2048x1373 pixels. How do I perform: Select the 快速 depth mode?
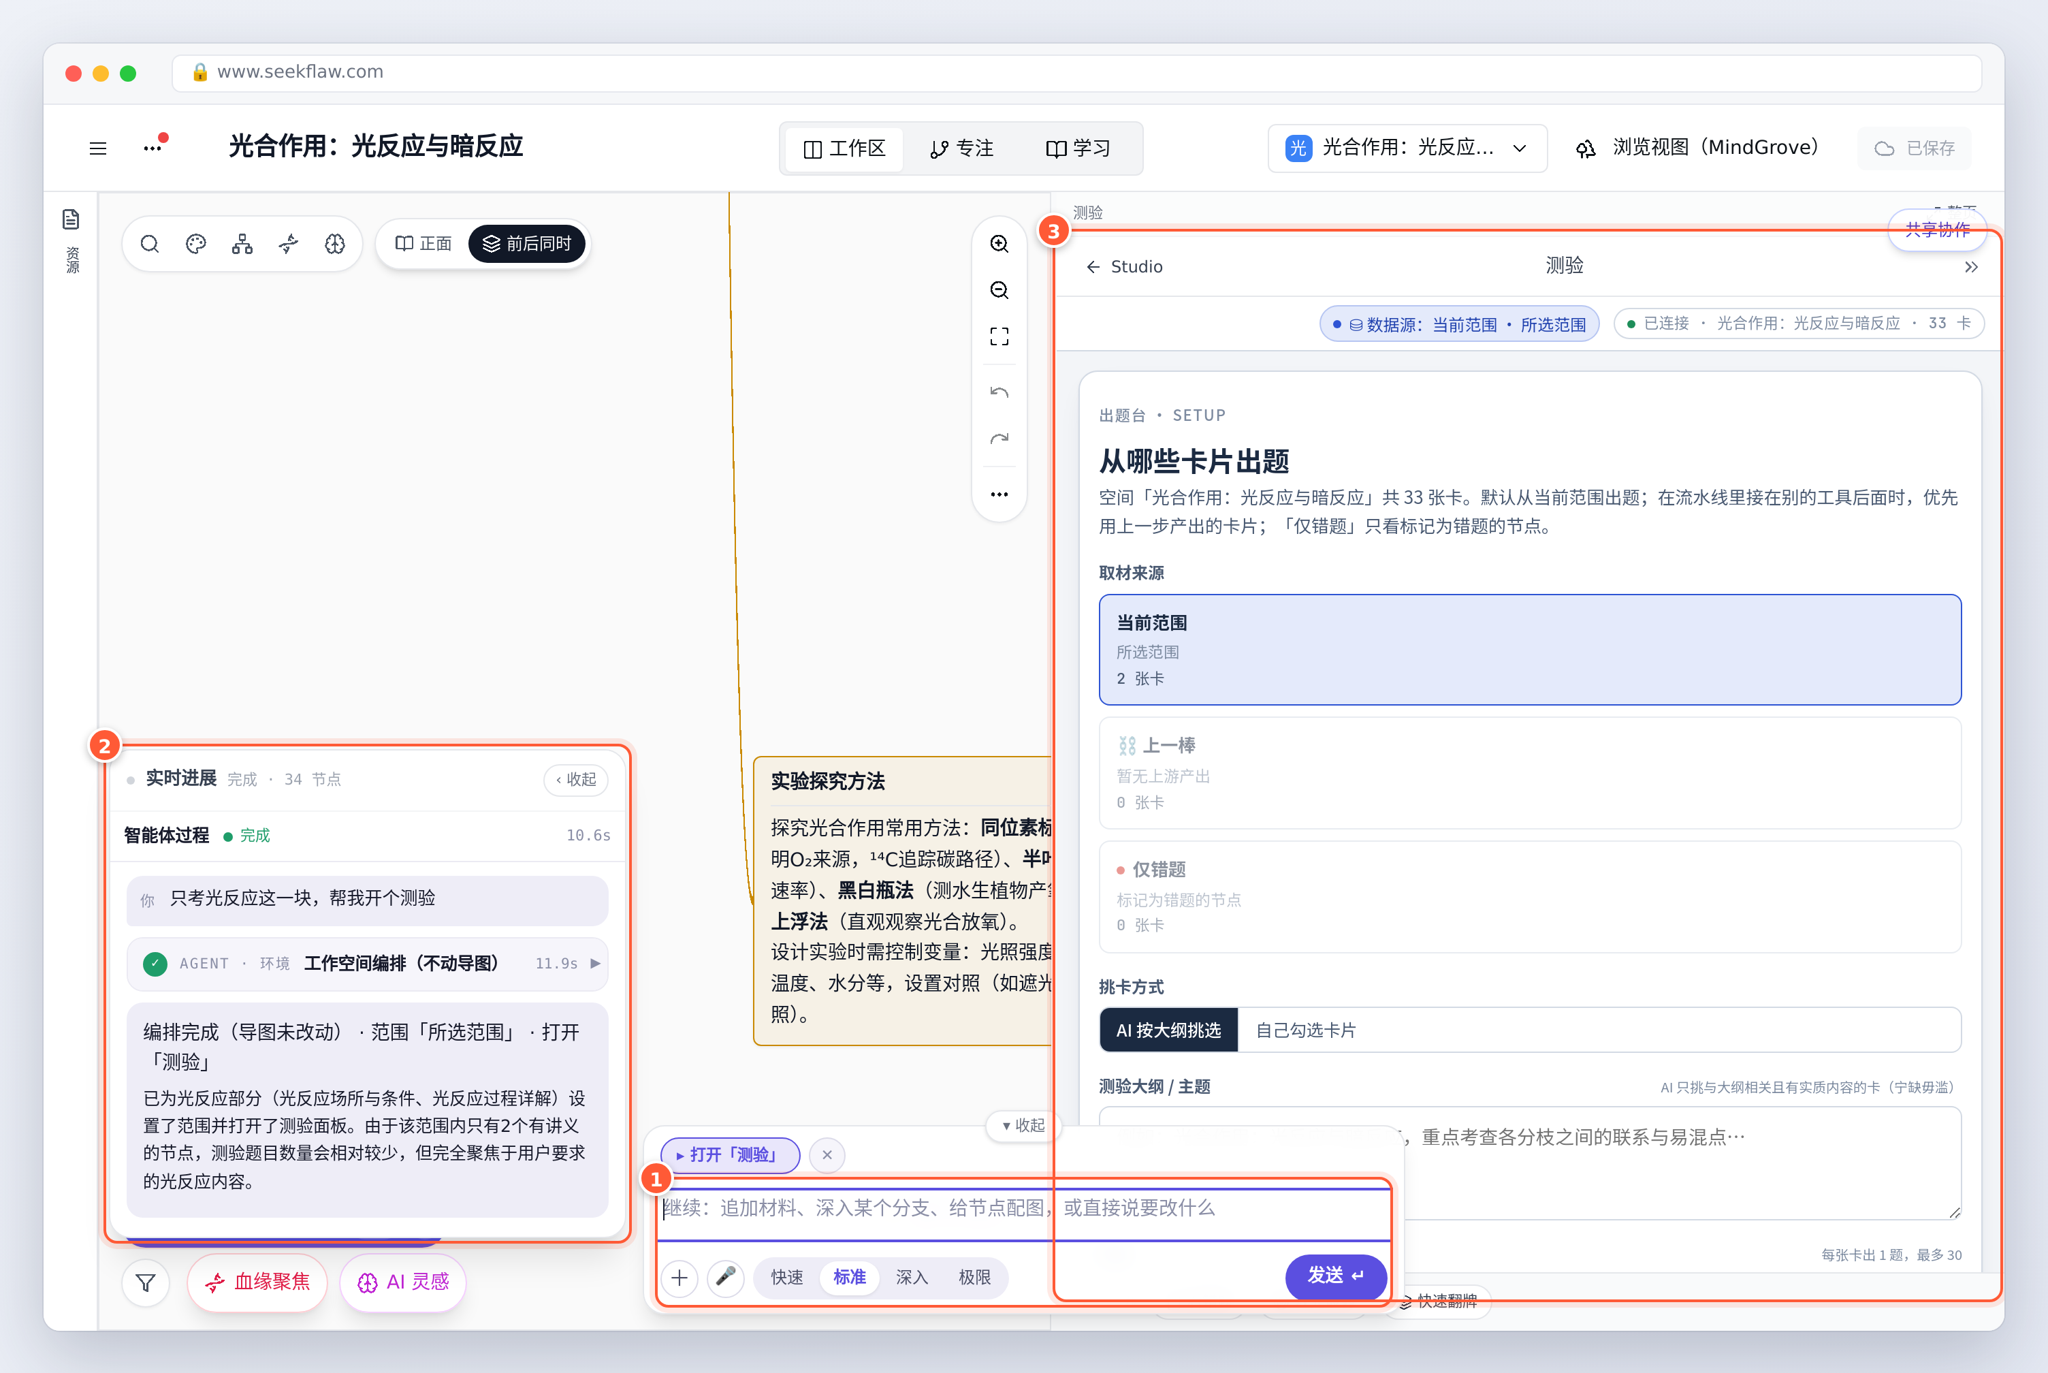click(x=787, y=1278)
